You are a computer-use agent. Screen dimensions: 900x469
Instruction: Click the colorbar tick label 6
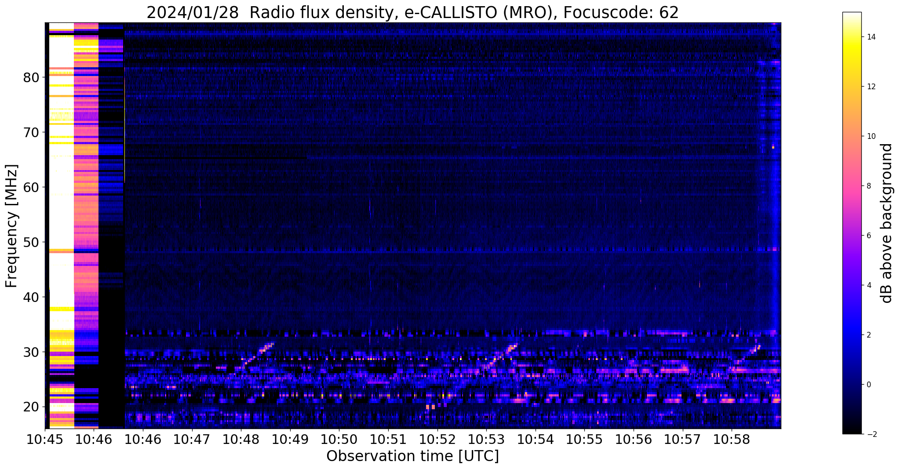click(x=868, y=236)
